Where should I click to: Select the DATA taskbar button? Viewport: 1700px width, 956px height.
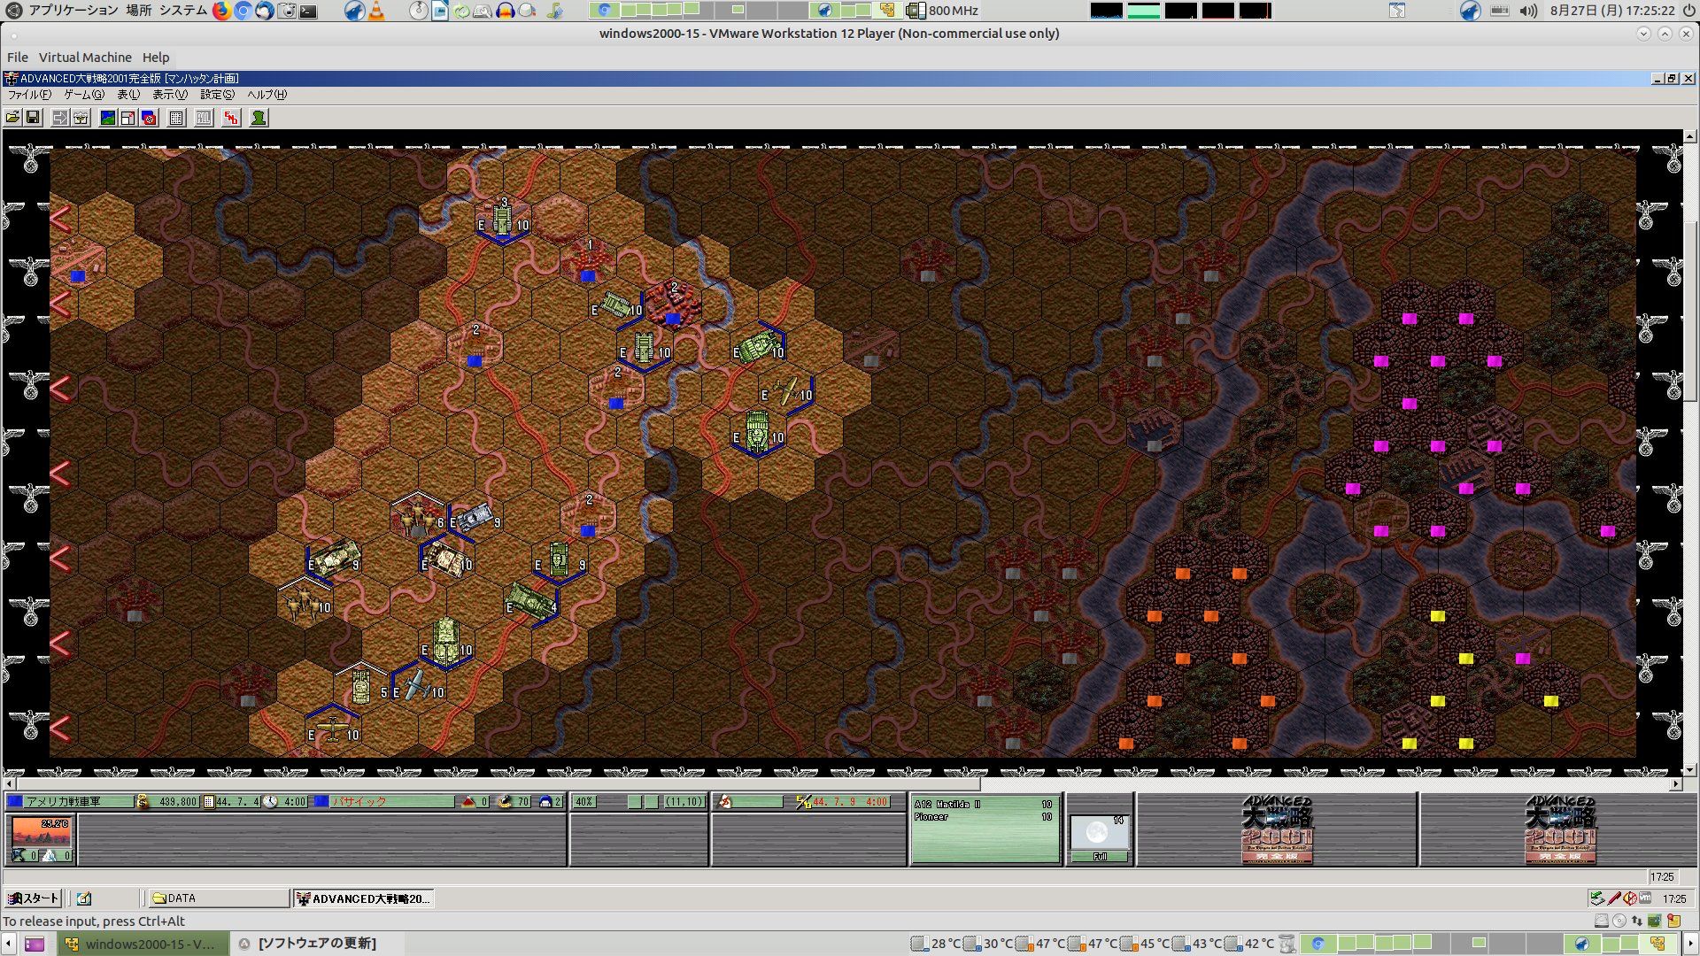217,898
